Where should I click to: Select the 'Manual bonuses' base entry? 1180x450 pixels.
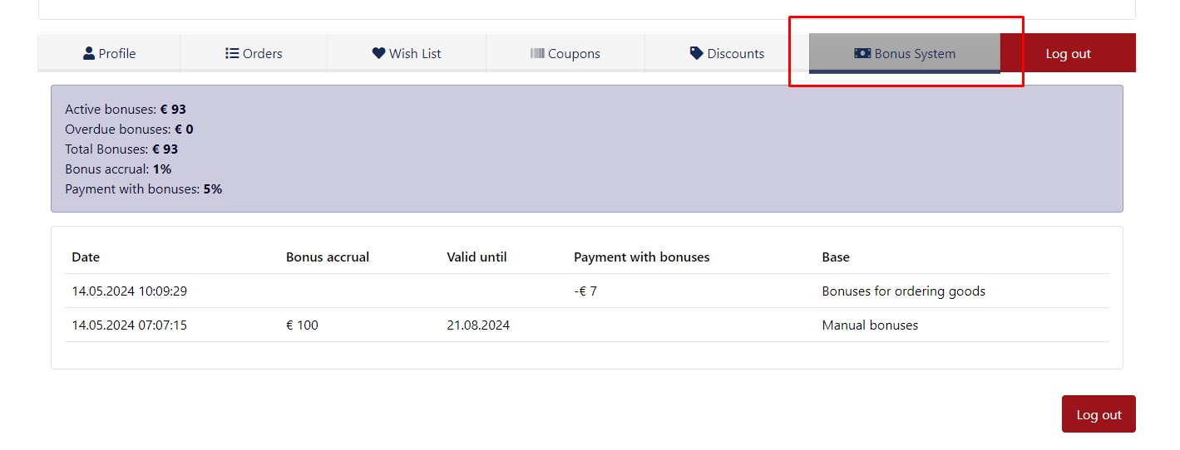[870, 325]
